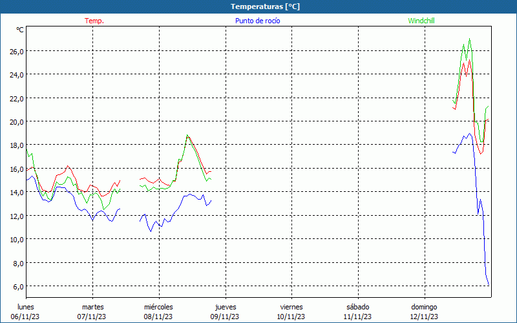Select the green 'Windchill' legend label
The width and height of the screenshot is (517, 323).
point(421,21)
